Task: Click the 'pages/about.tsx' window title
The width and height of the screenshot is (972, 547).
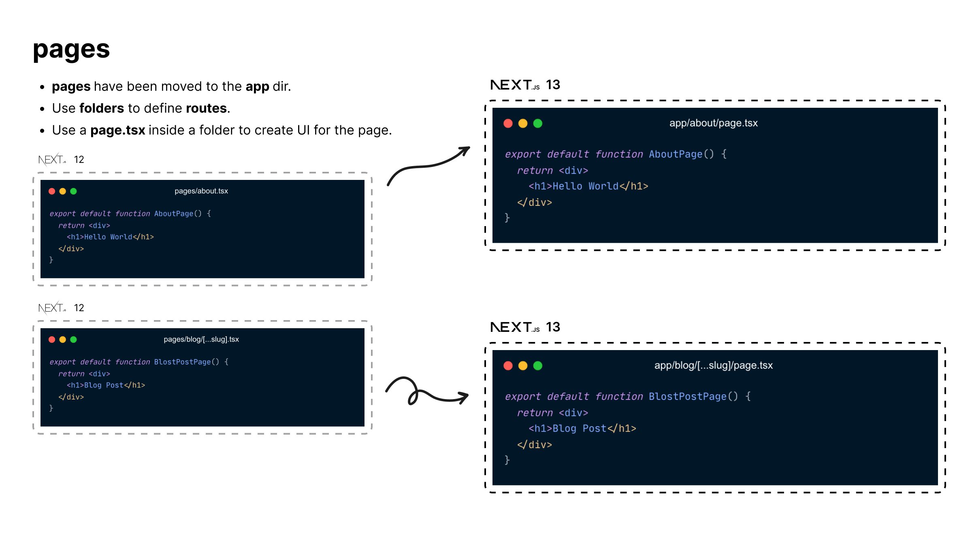Action: click(201, 191)
